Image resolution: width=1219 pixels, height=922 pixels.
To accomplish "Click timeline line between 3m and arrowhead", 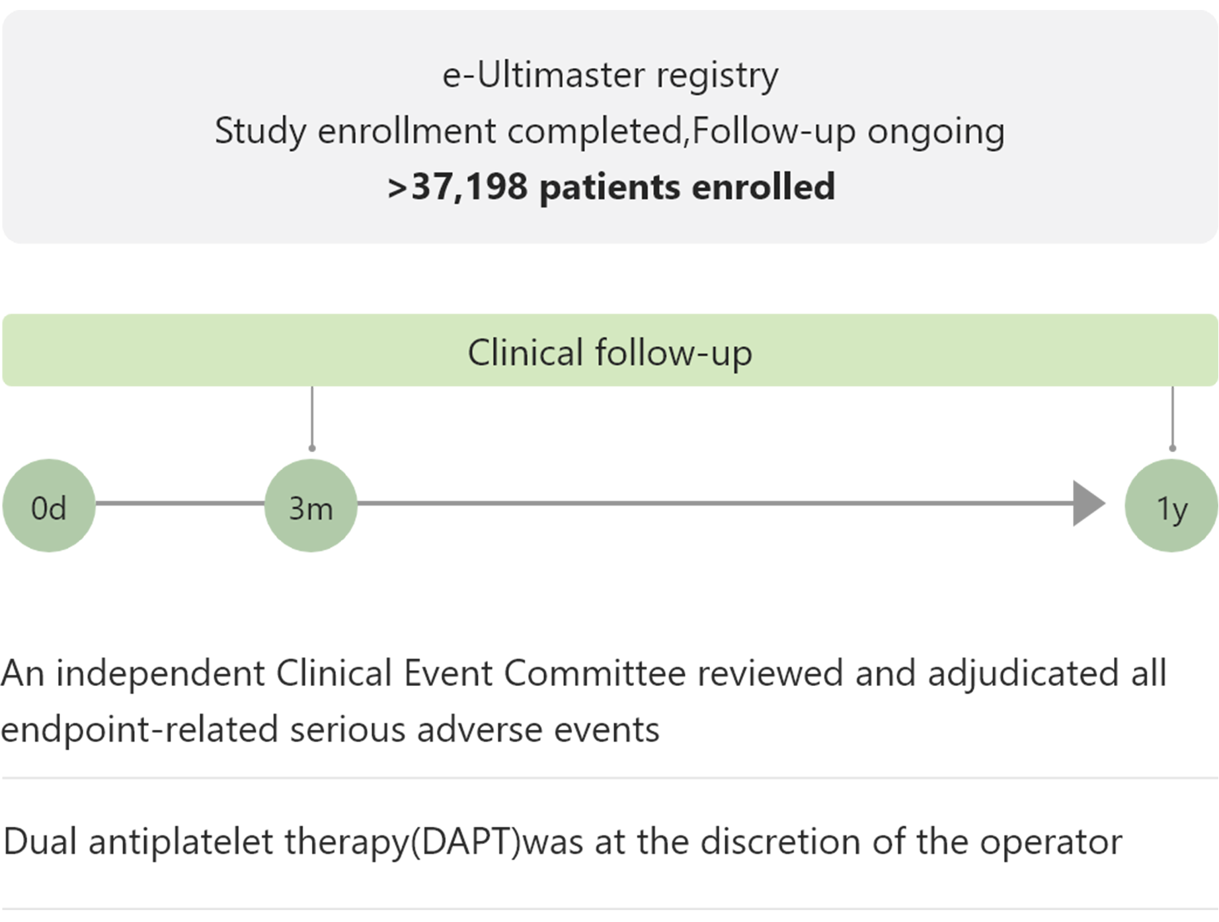I will point(715,504).
